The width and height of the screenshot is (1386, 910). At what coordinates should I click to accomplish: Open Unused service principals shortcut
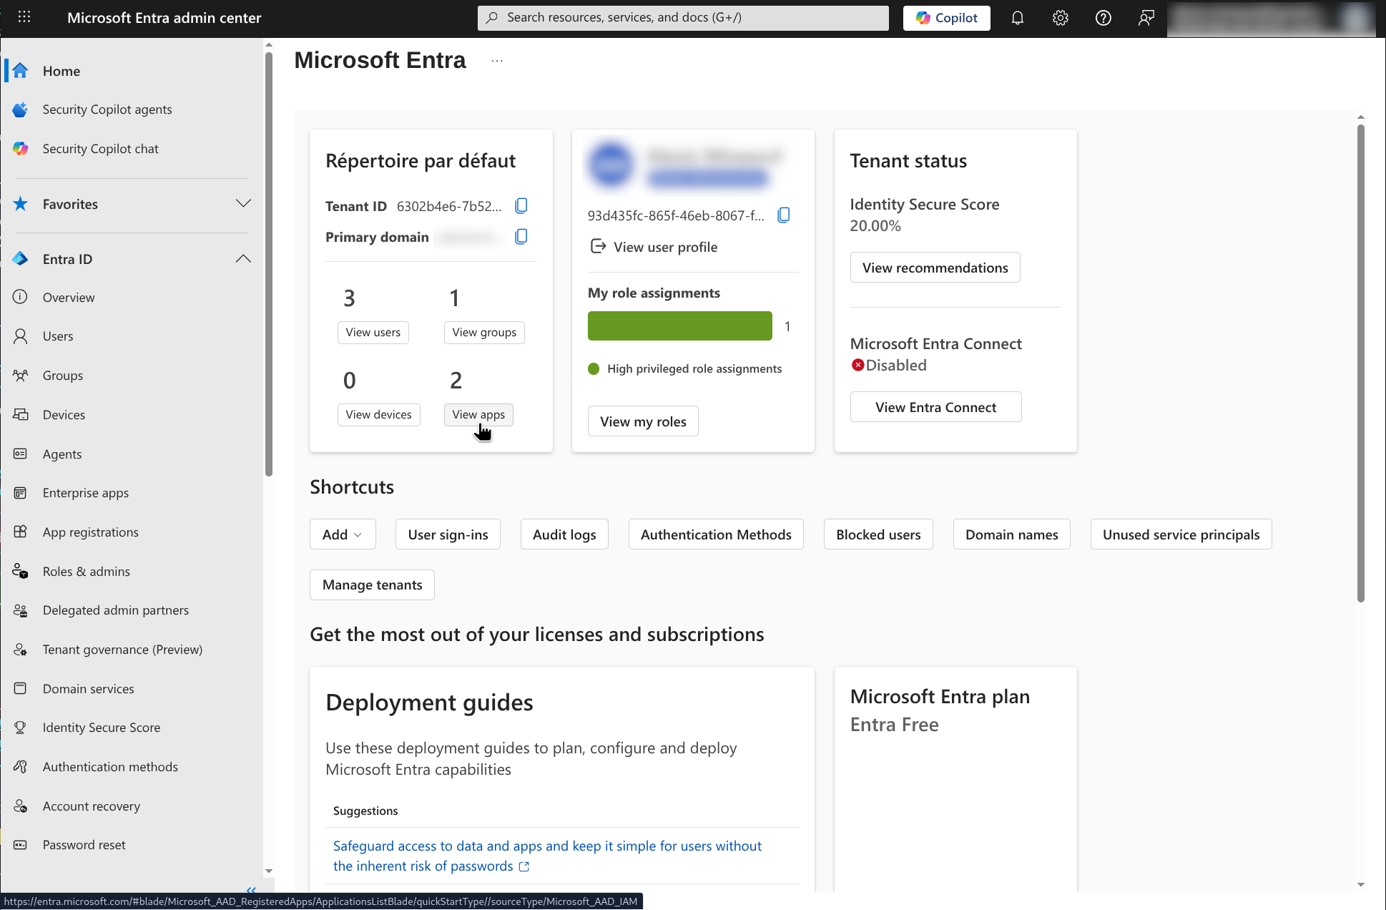(1181, 534)
